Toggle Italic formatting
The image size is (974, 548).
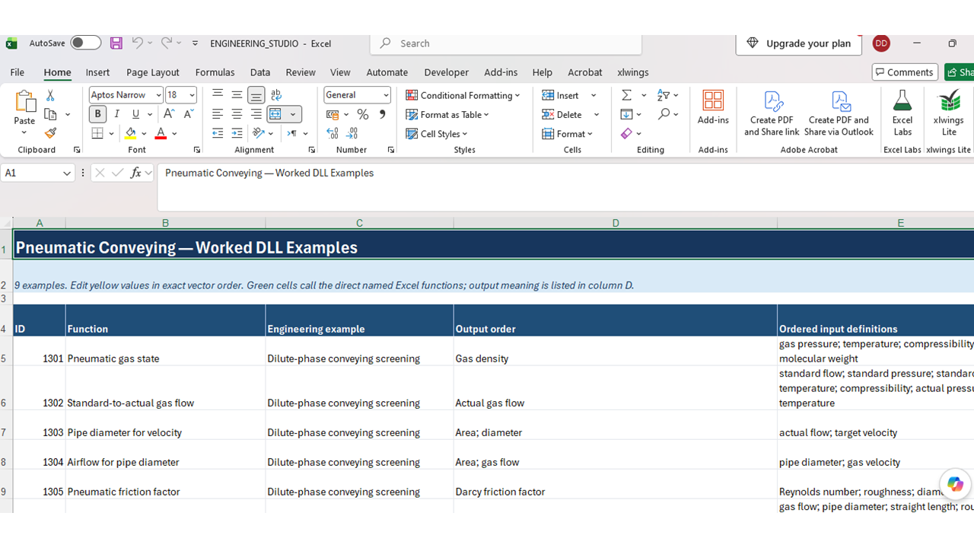116,114
